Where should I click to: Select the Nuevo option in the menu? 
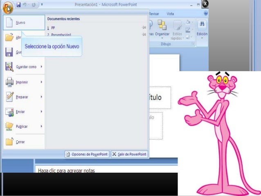click(24, 23)
